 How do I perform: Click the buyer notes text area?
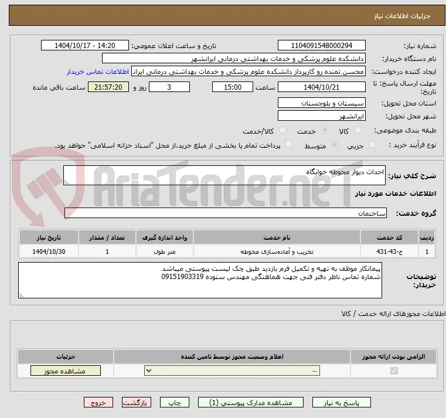[x=200, y=280]
